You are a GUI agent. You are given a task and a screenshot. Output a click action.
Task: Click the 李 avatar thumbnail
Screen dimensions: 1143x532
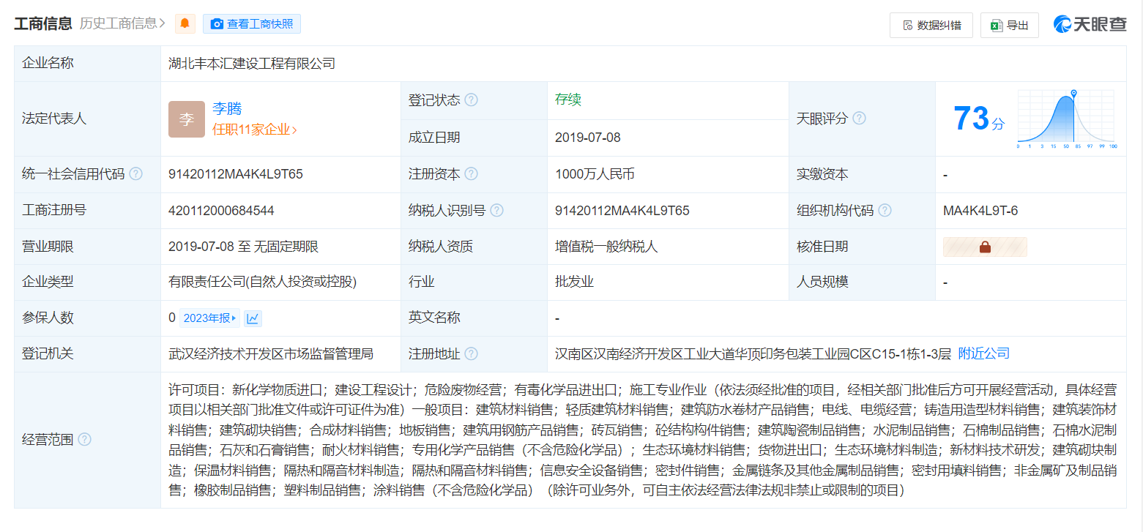[x=187, y=119]
